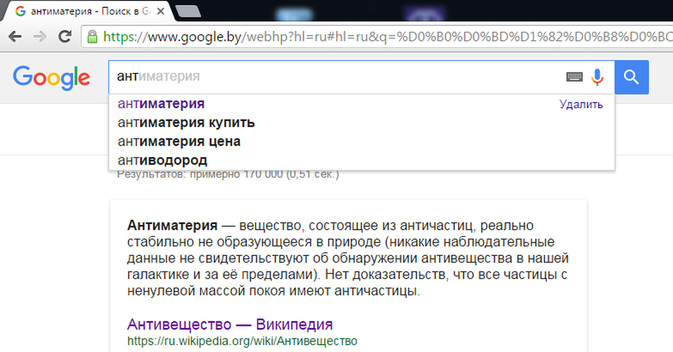Reload the page with refresh icon

[65, 36]
